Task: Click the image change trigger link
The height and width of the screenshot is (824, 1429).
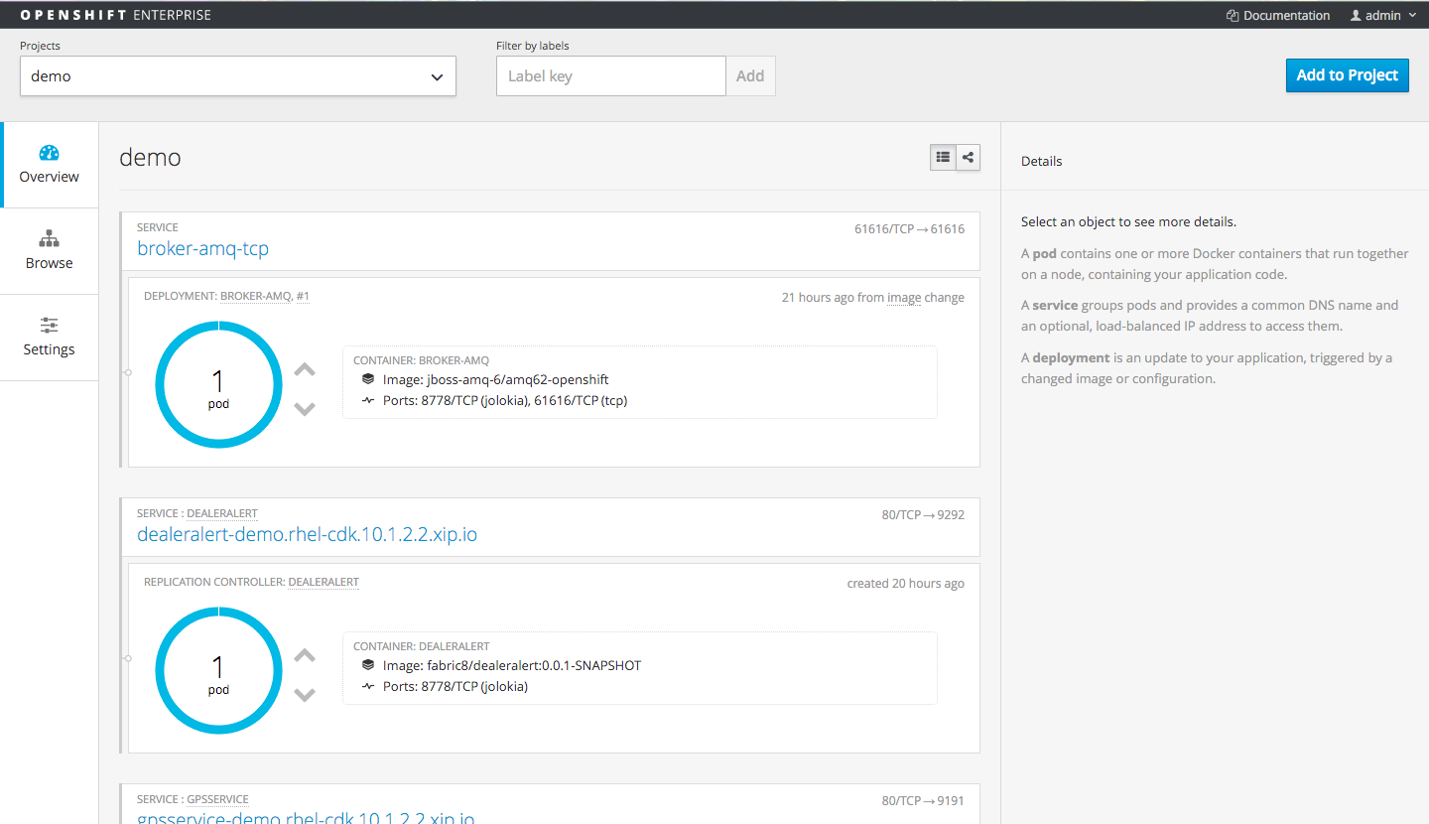Action: [904, 298]
